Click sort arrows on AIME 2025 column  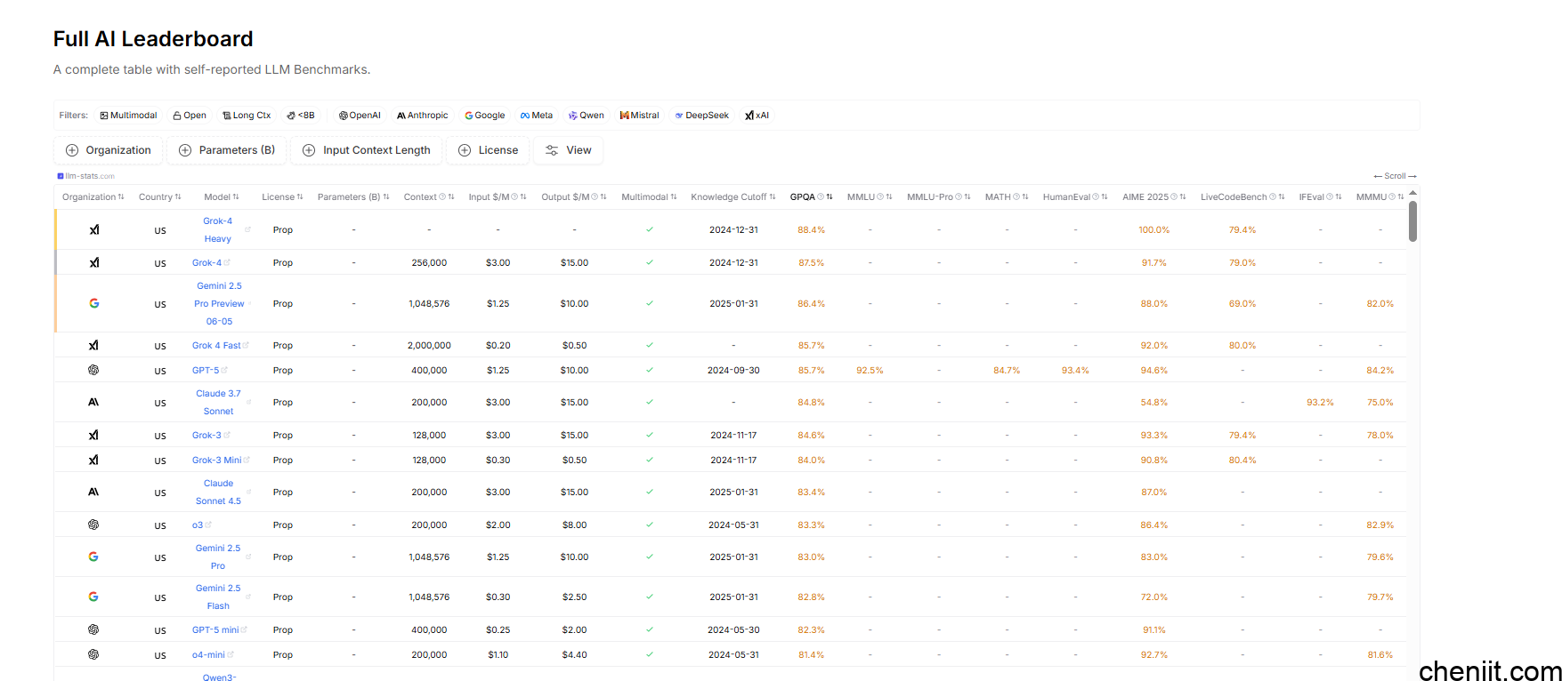[1183, 197]
